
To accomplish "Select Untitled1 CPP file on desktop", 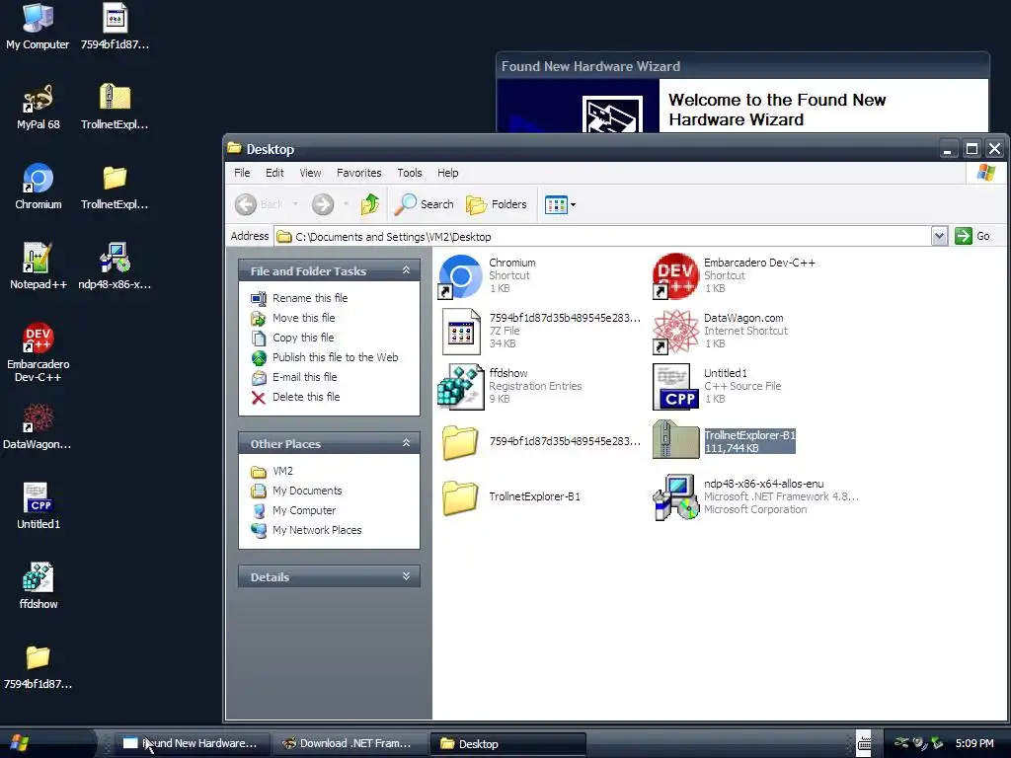I will [39, 506].
